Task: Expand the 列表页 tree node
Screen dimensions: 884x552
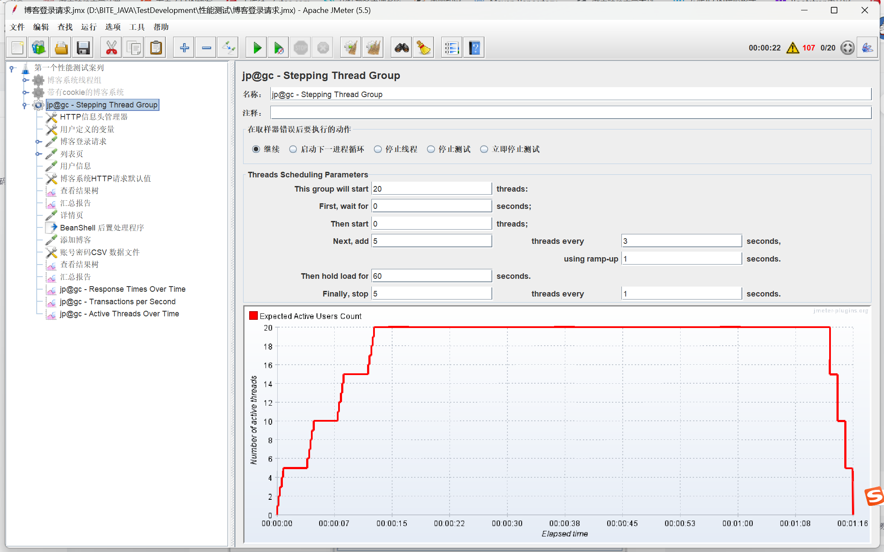Action: tap(38, 154)
